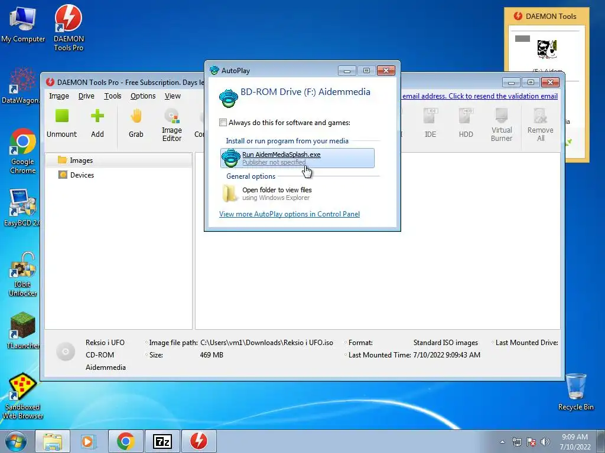Click DAEMON Tools taskbar button
Image resolution: width=605 pixels, height=453 pixels.
[199, 441]
